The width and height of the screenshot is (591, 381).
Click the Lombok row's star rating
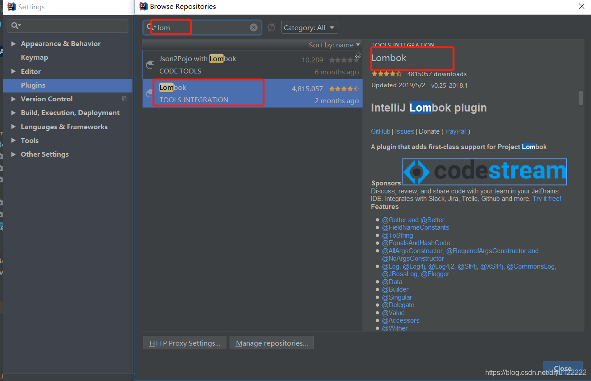[344, 89]
